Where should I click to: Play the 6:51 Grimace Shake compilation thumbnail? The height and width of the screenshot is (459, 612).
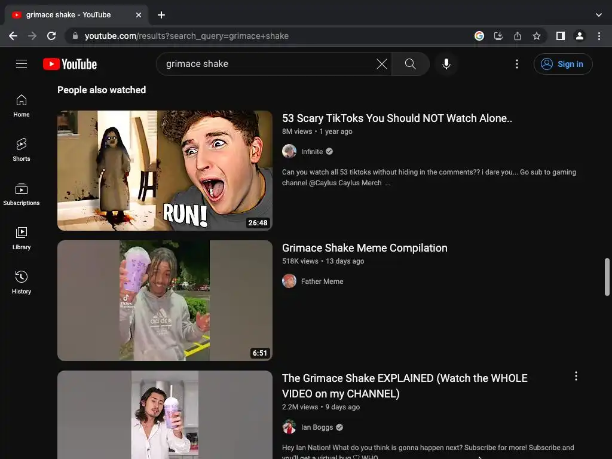tap(165, 301)
